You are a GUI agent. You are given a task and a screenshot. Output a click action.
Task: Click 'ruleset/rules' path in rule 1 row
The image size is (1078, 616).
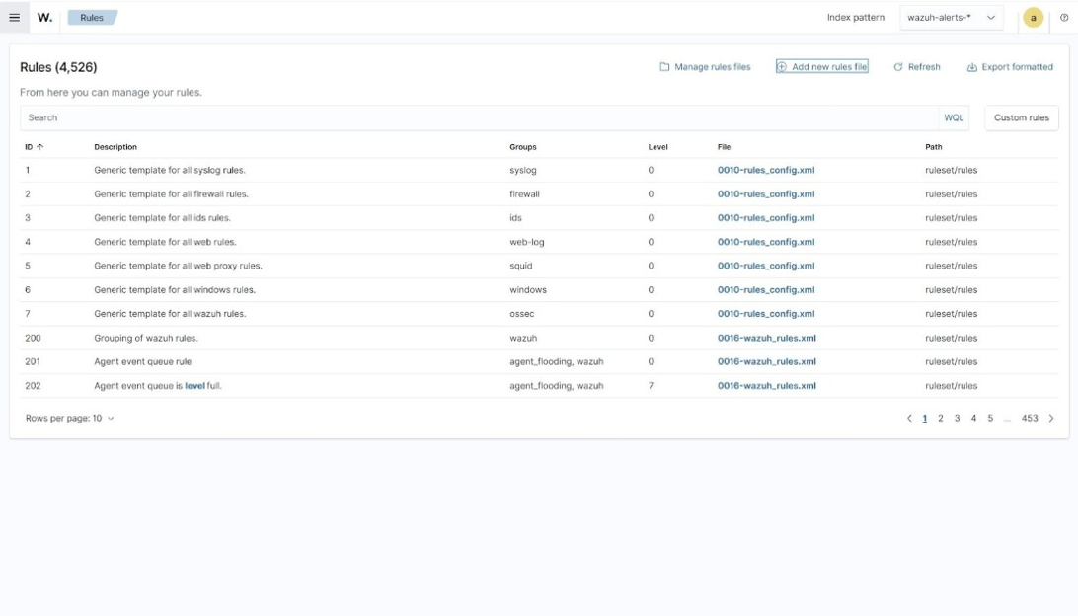tap(951, 170)
